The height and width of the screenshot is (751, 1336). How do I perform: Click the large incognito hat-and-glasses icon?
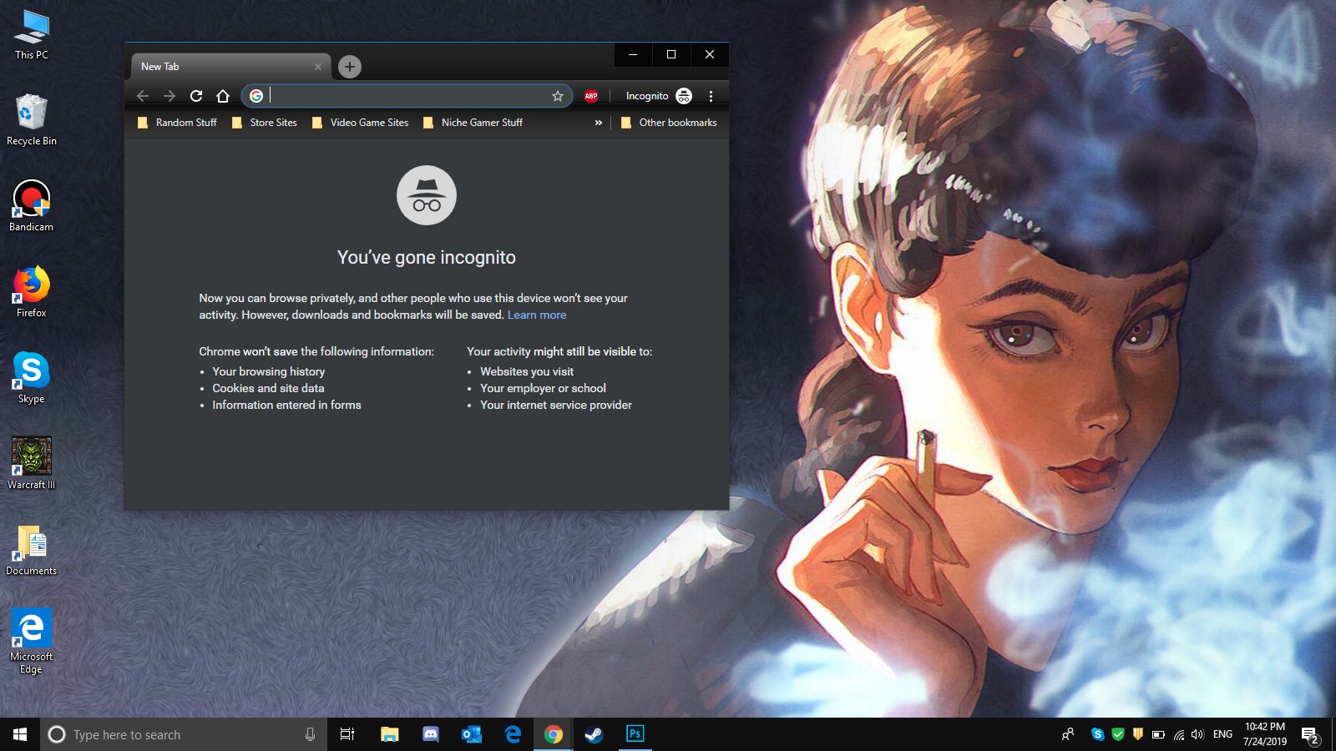pos(427,195)
